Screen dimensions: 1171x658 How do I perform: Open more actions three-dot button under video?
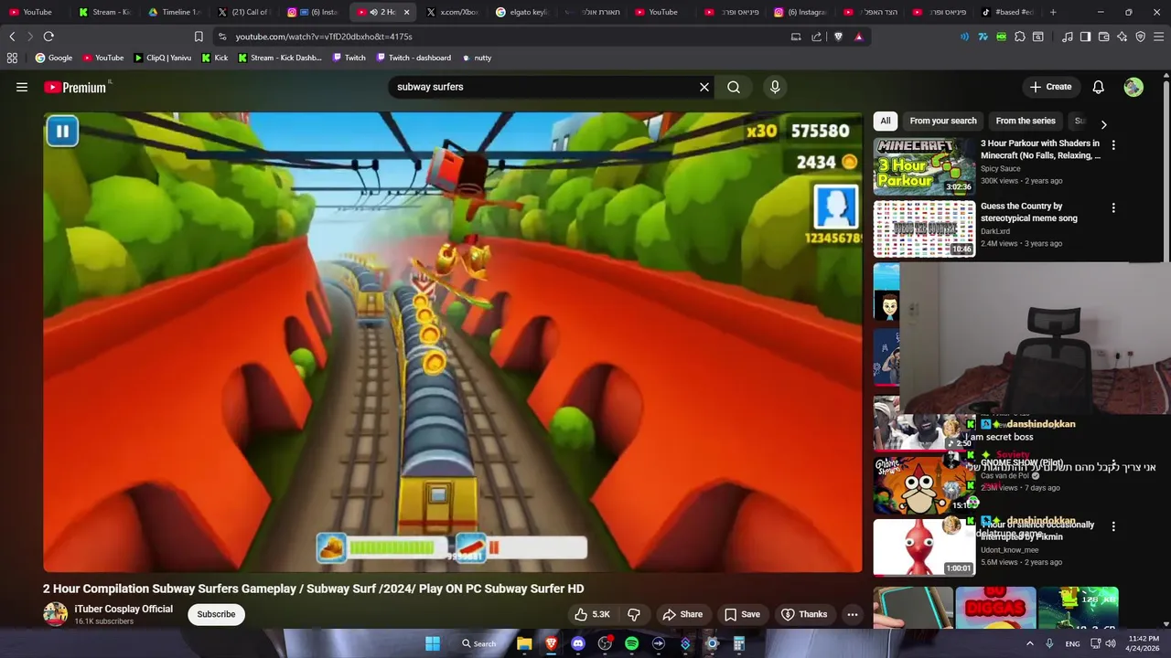(853, 614)
